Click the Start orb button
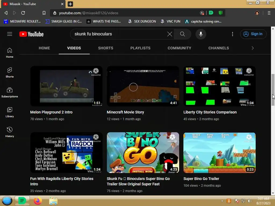This screenshot has height=206, width=275. pos(7,201)
